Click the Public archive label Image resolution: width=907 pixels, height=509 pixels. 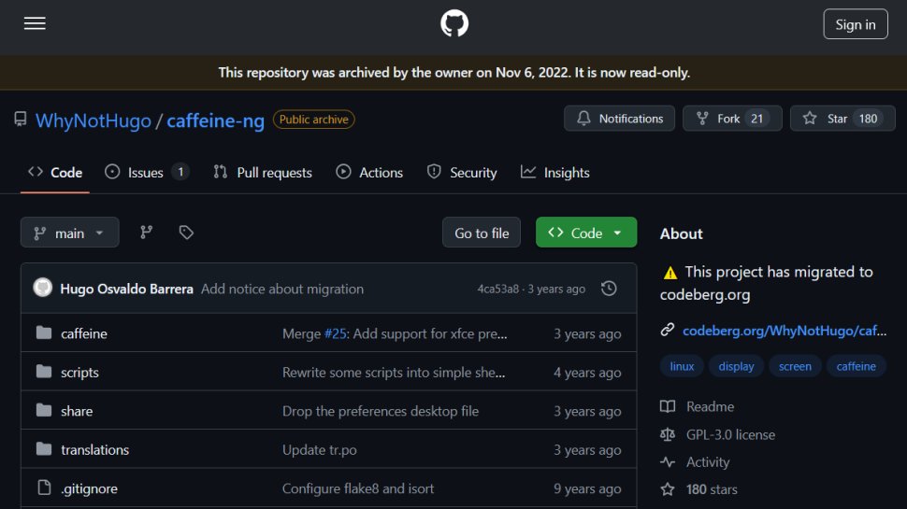[313, 120]
